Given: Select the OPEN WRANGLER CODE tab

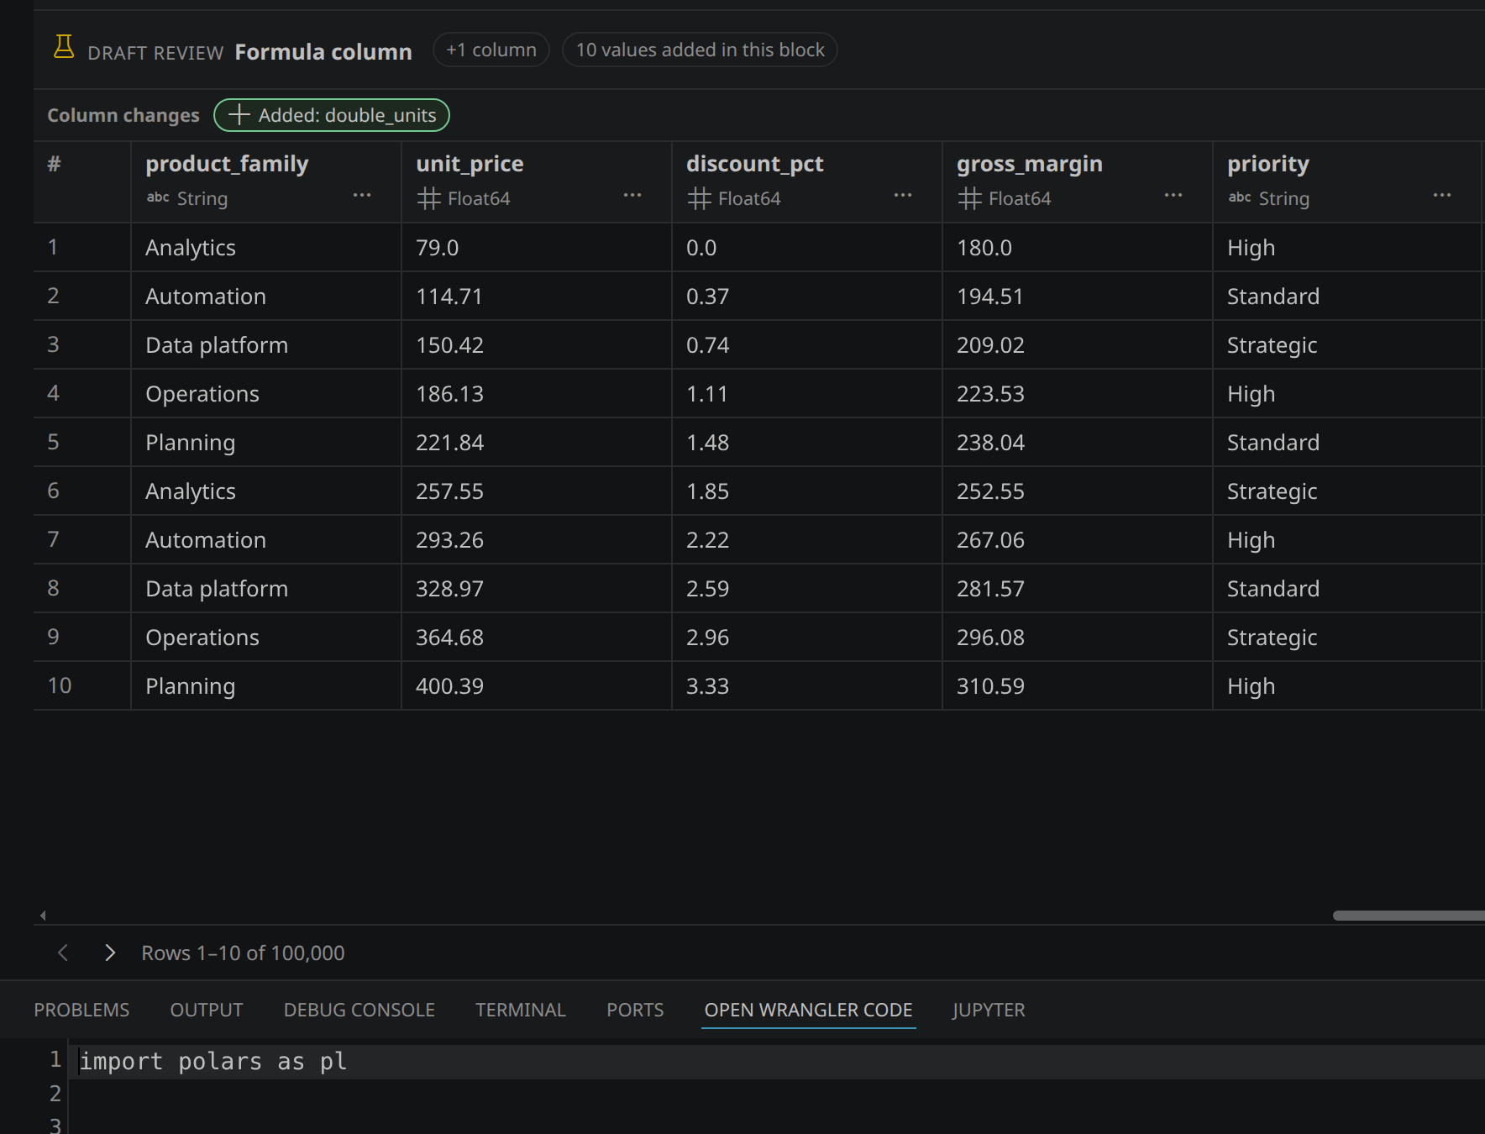Looking at the screenshot, I should click(808, 1010).
